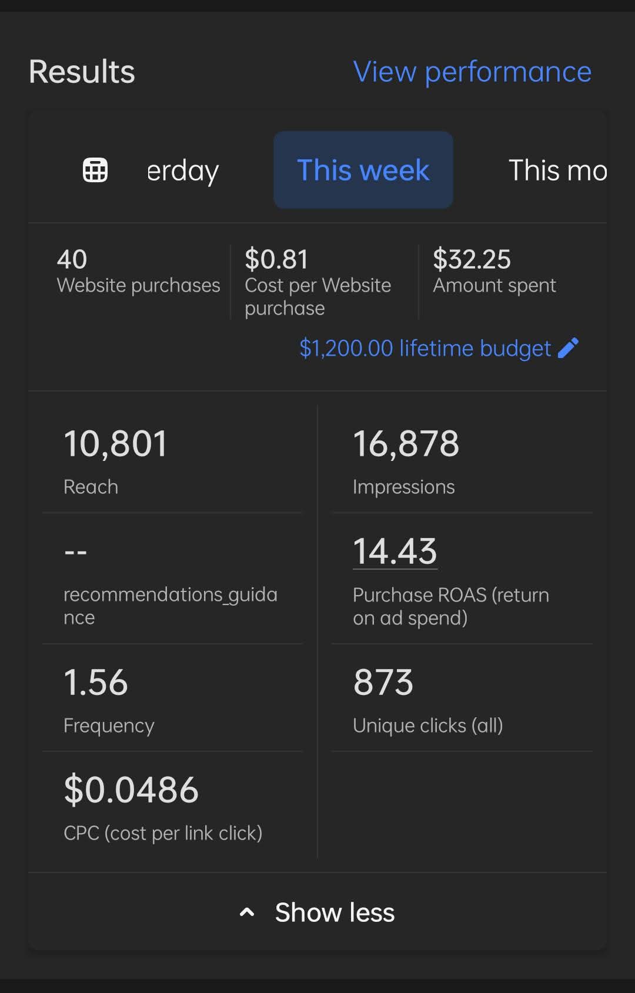Tap the recommendations_guidance metric cell
This screenshot has width=635, height=993.
(x=170, y=582)
